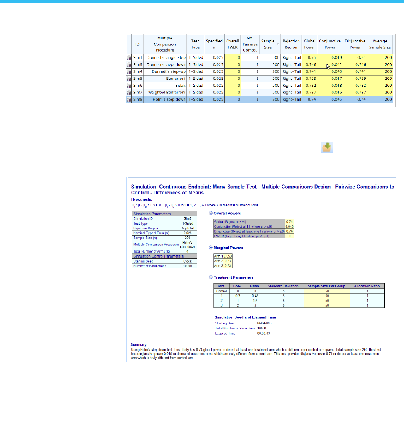This screenshot has width=404, height=427.
Task: Select the 'Dunnett's single step' cell
Action: (165, 58)
